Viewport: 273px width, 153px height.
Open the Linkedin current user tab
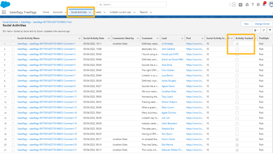[x=120, y=12]
